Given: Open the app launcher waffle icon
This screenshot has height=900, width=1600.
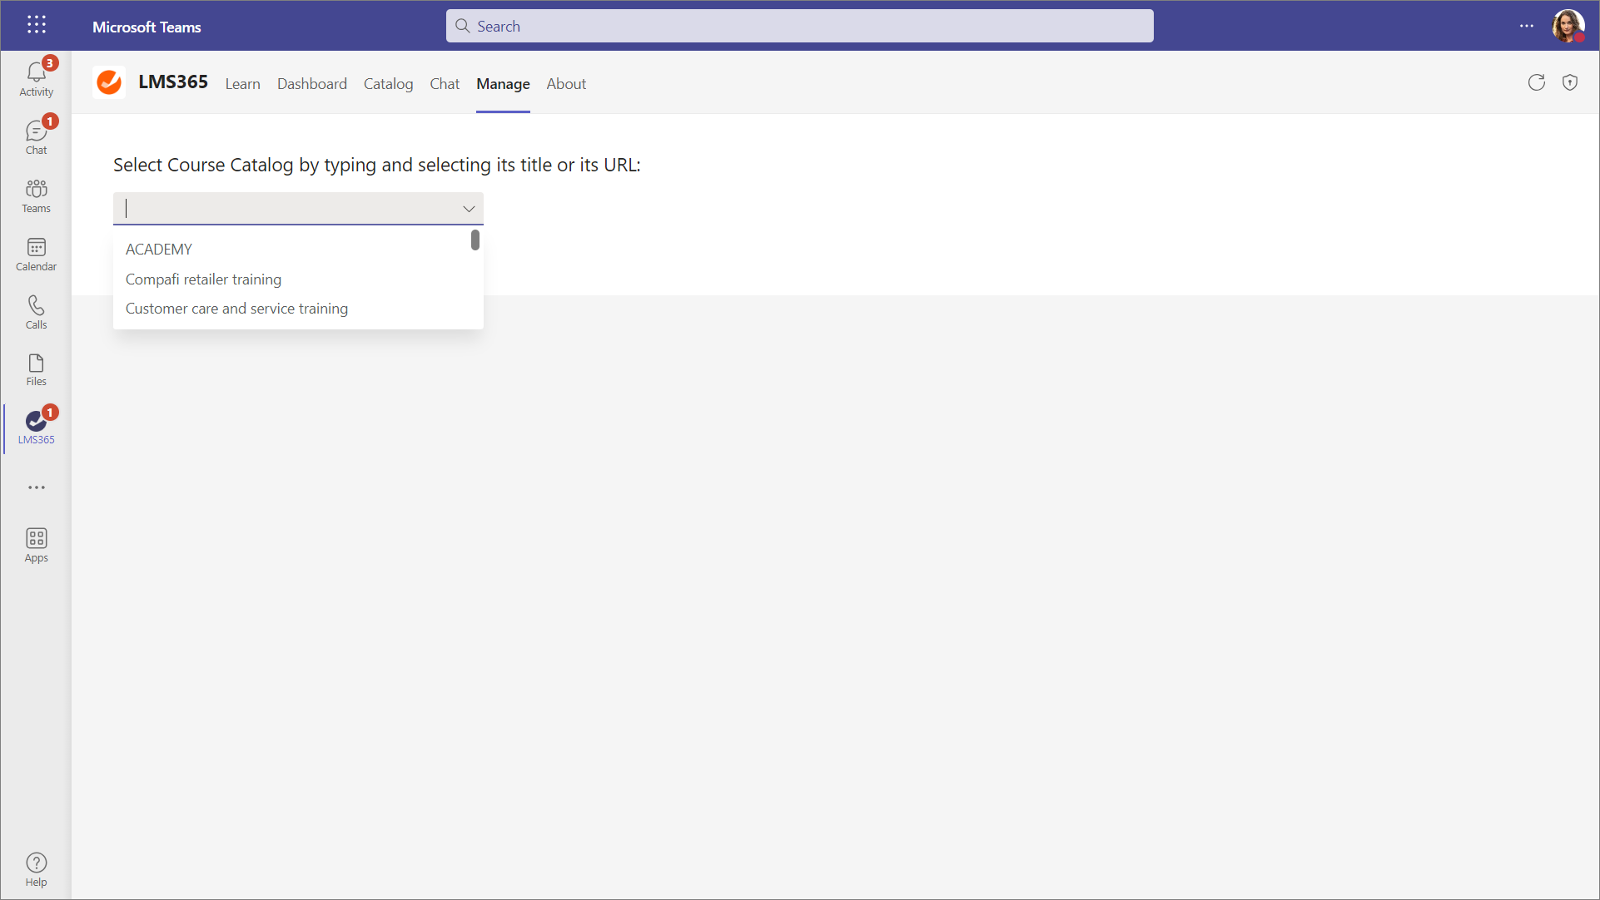Looking at the screenshot, I should (x=36, y=26).
